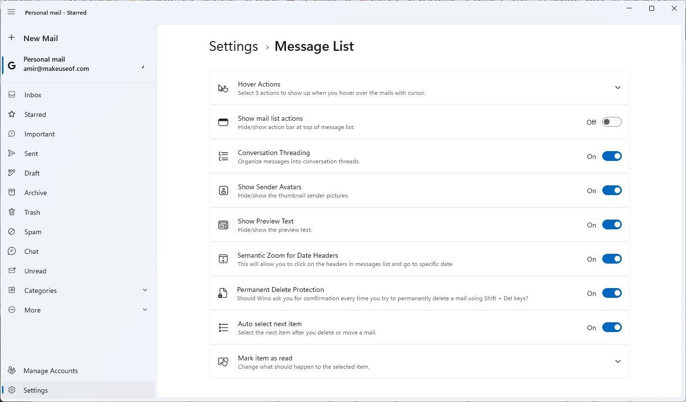Click the Trash bin icon
This screenshot has height=402, width=686.
12,212
